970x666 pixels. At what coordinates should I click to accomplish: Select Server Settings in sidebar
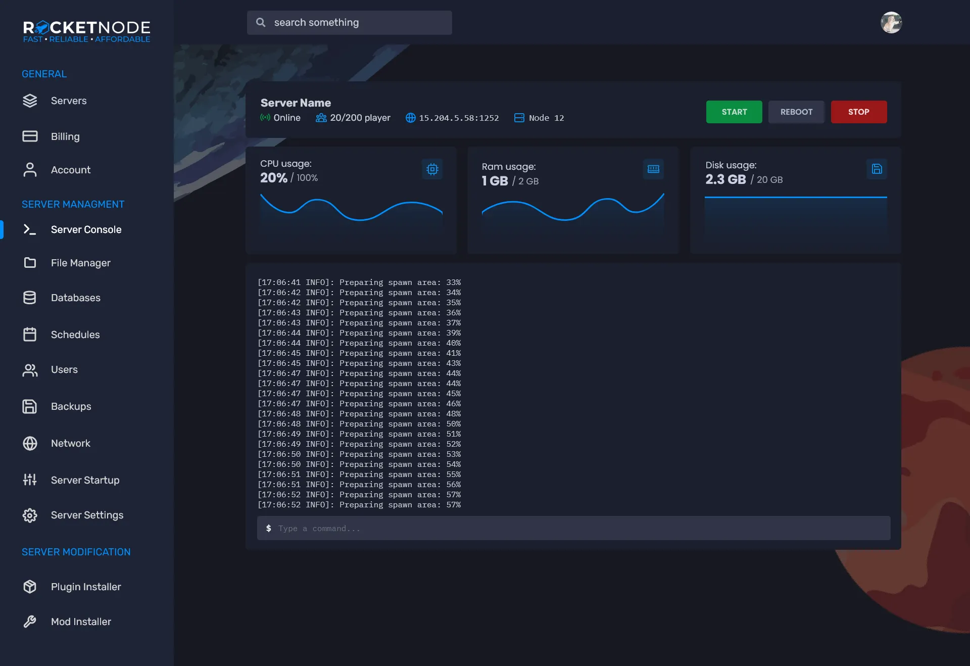tap(87, 515)
